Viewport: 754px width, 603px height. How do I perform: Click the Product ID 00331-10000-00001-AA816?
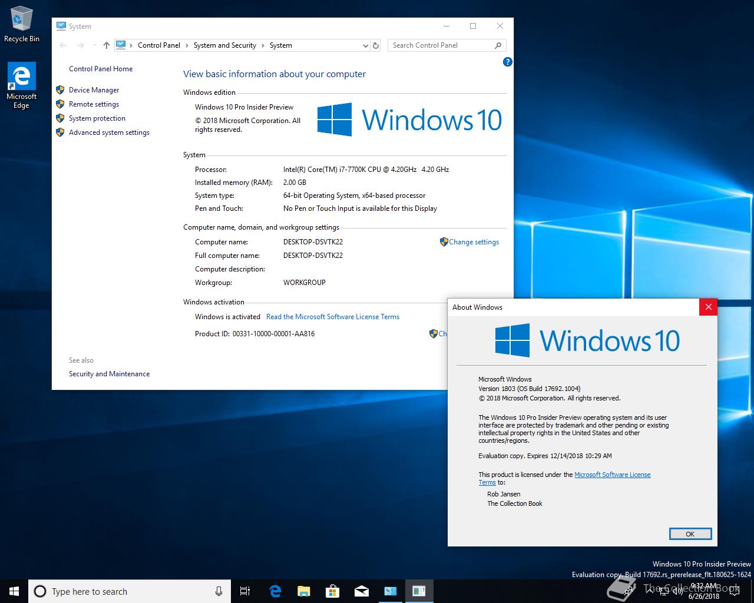(x=273, y=334)
